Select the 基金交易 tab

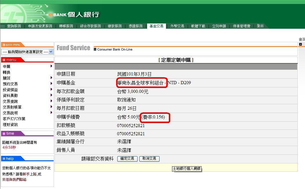156,26
